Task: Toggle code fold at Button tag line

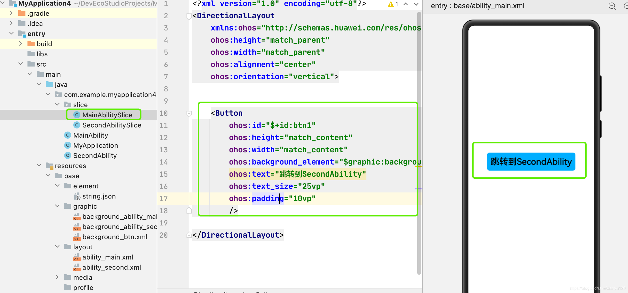Action: pos(189,113)
